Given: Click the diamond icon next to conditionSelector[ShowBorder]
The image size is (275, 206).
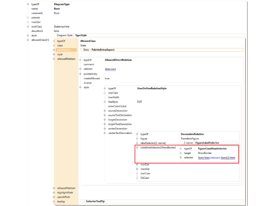Looking at the screenshot, I should coord(137,148).
